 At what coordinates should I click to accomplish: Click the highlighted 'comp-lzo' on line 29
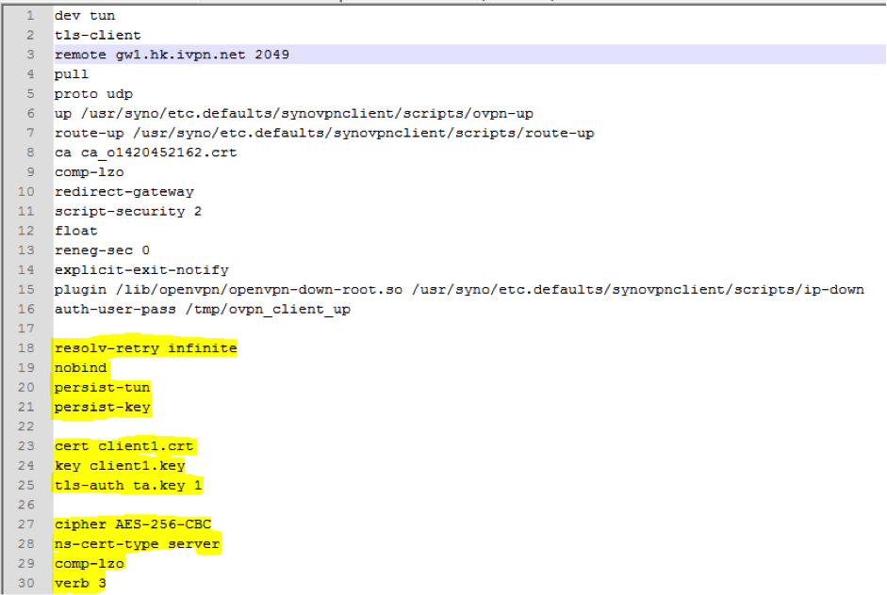(89, 564)
